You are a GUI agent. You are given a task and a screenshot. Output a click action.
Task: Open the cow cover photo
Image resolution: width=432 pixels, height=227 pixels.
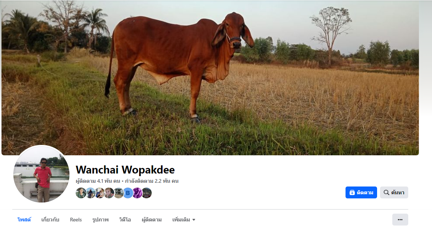pos(210,78)
